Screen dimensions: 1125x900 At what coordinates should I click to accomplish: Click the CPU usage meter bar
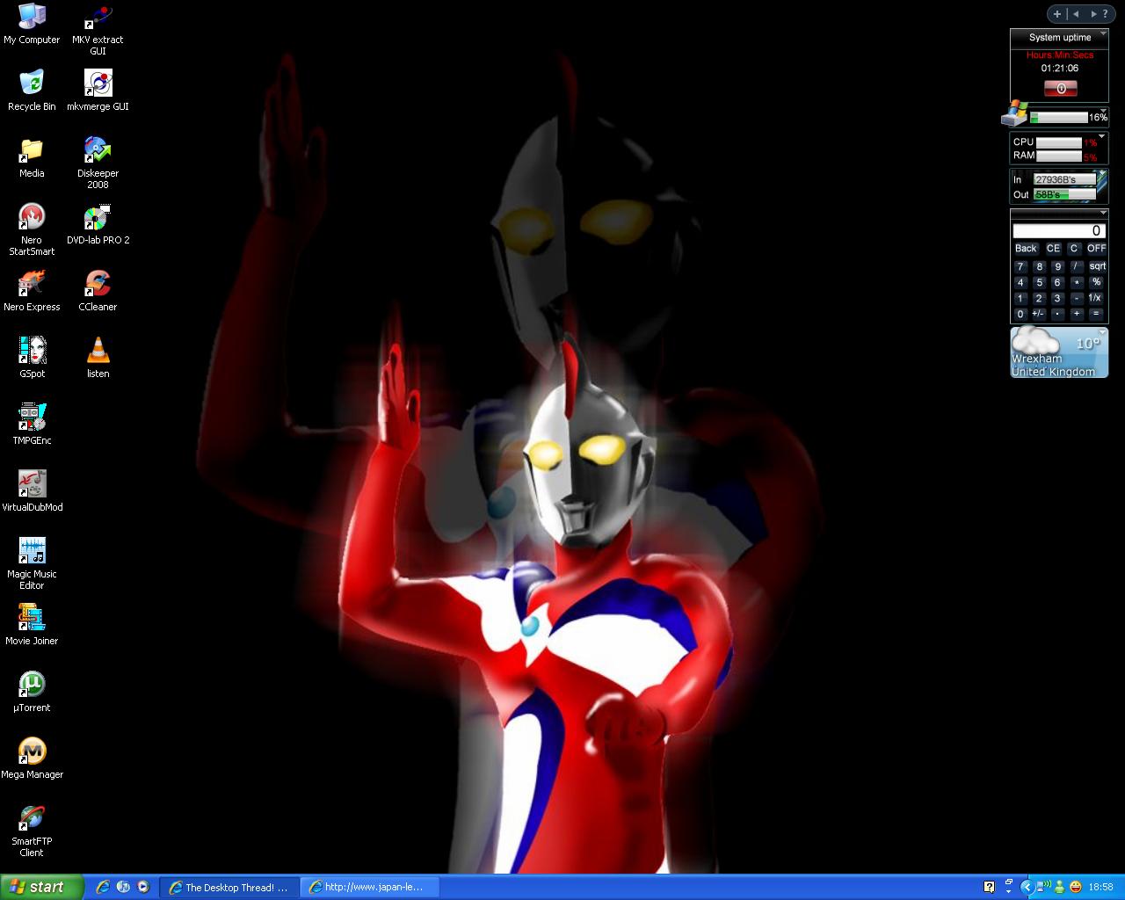[x=1058, y=142]
